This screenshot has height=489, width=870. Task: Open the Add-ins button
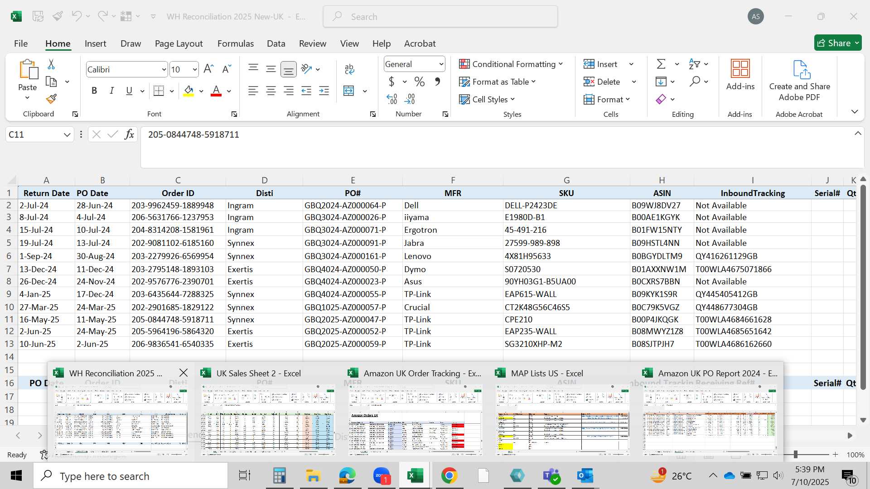click(740, 75)
